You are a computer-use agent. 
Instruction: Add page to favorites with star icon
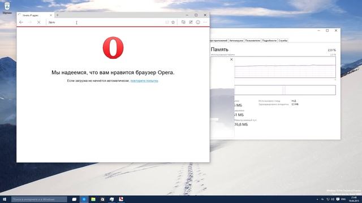173,23
